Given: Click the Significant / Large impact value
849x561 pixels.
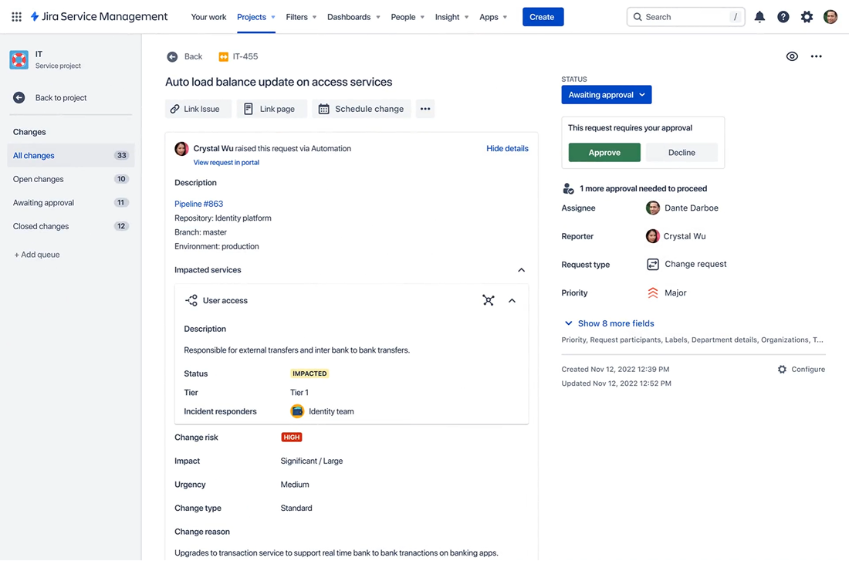Looking at the screenshot, I should pos(312,461).
